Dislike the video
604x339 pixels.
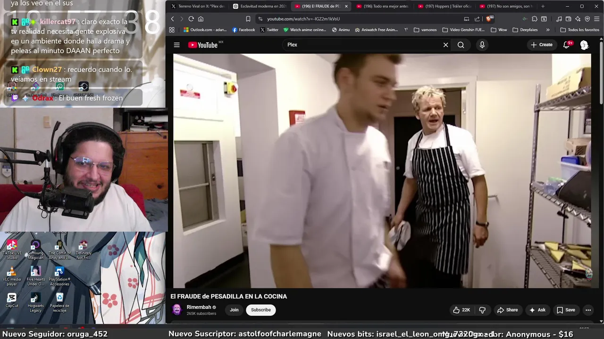pos(482,310)
